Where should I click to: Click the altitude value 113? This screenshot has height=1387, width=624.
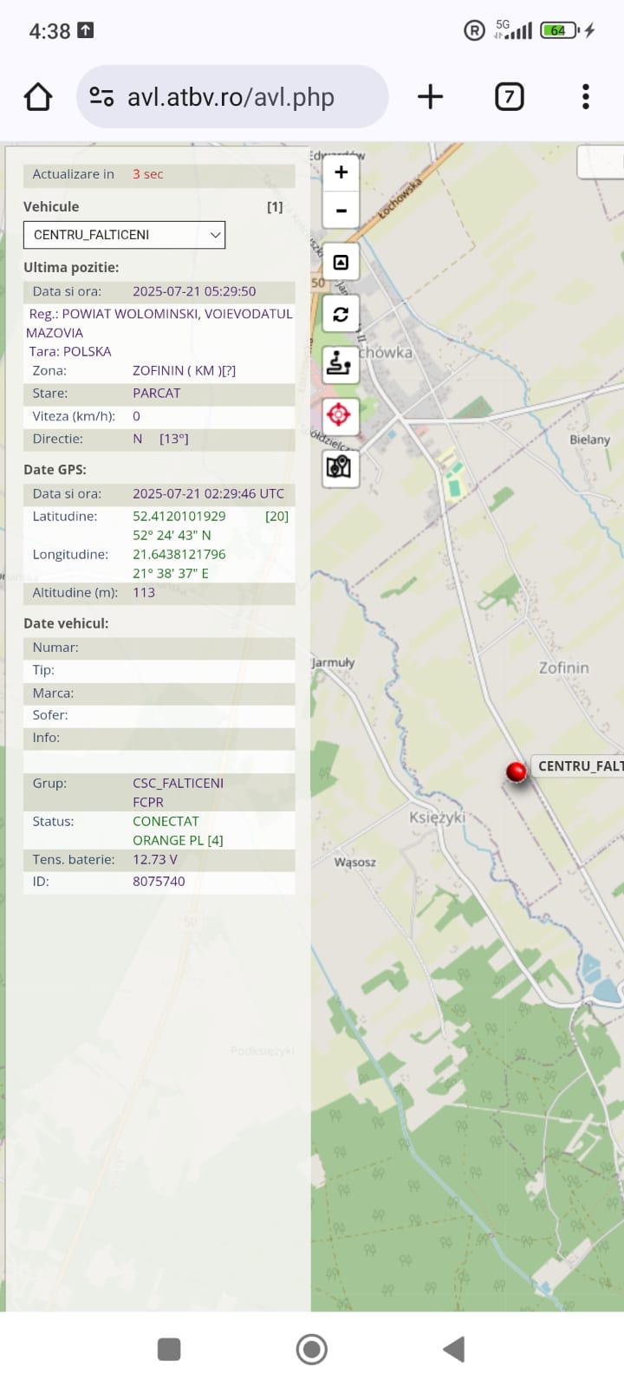pos(144,593)
